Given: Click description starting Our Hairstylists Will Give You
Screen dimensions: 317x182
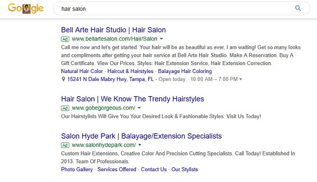Looking at the screenshot, I should [161, 116].
